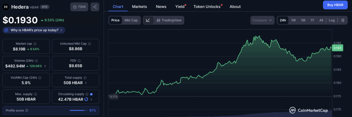Switch to the Token Unlocks tab
This screenshot has width=352, height=117.
[207, 6]
